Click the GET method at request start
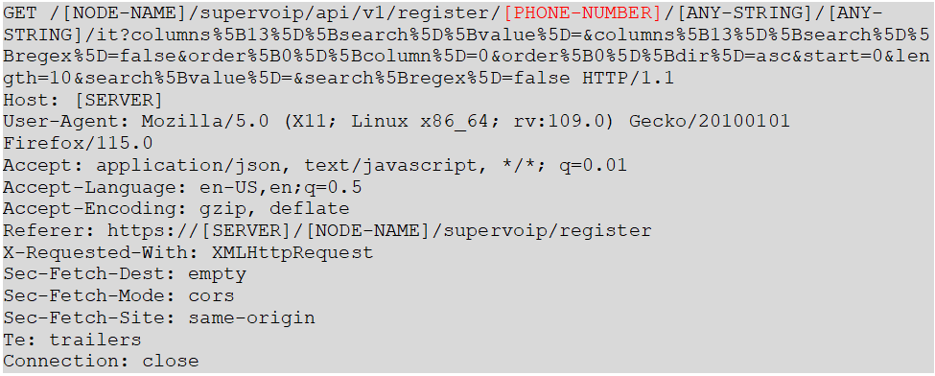This screenshot has width=935, height=376. tap(20, 13)
